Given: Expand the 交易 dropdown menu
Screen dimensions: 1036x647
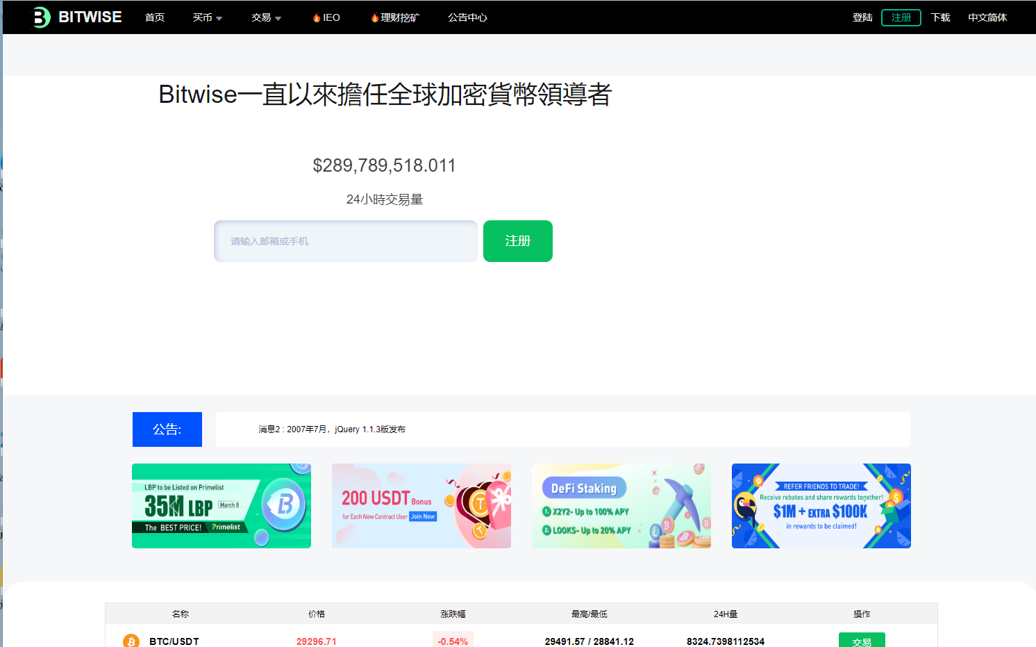Looking at the screenshot, I should pos(266,18).
